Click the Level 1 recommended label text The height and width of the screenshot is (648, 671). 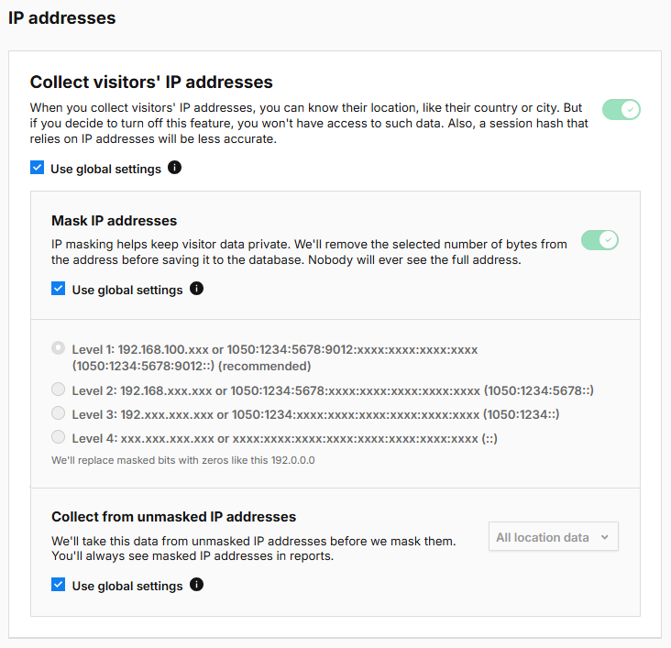click(x=275, y=357)
